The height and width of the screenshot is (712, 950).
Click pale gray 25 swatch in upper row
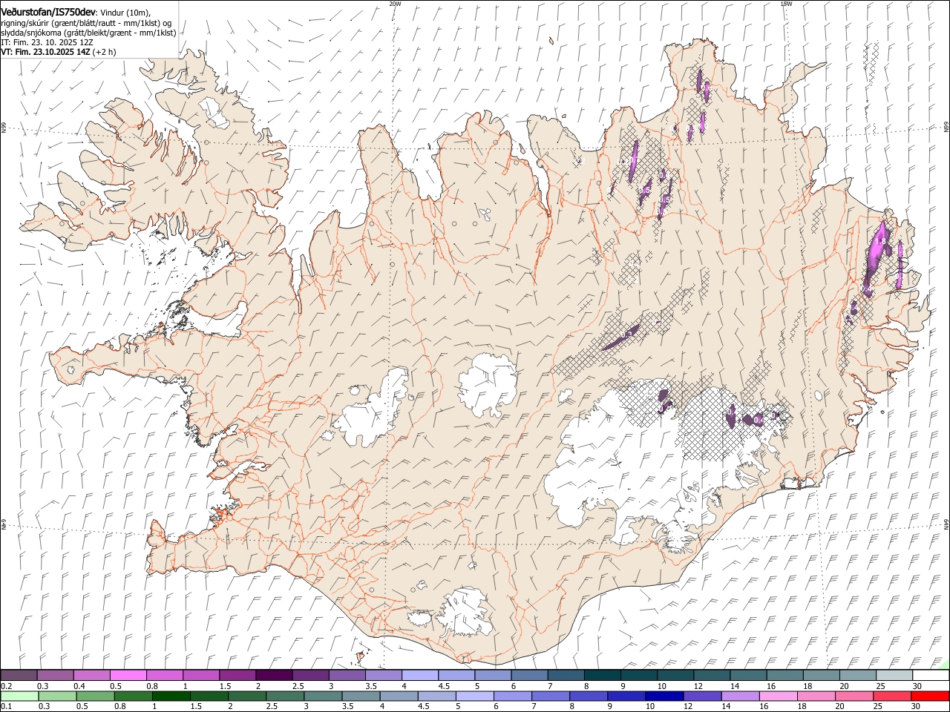[894, 675]
